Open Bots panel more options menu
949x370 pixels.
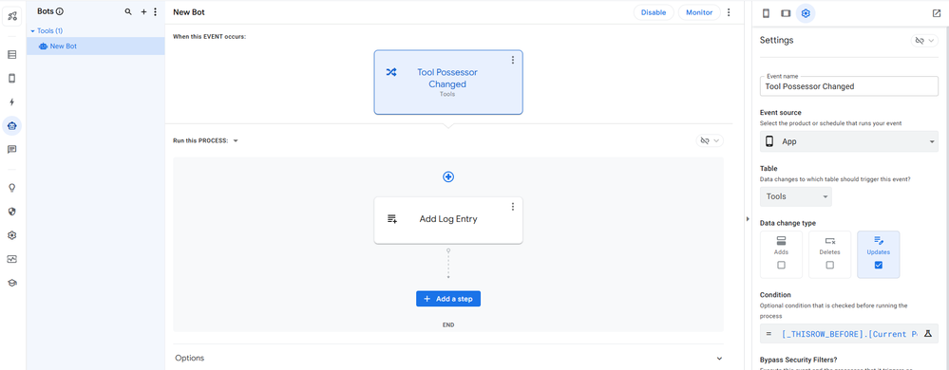click(x=155, y=11)
